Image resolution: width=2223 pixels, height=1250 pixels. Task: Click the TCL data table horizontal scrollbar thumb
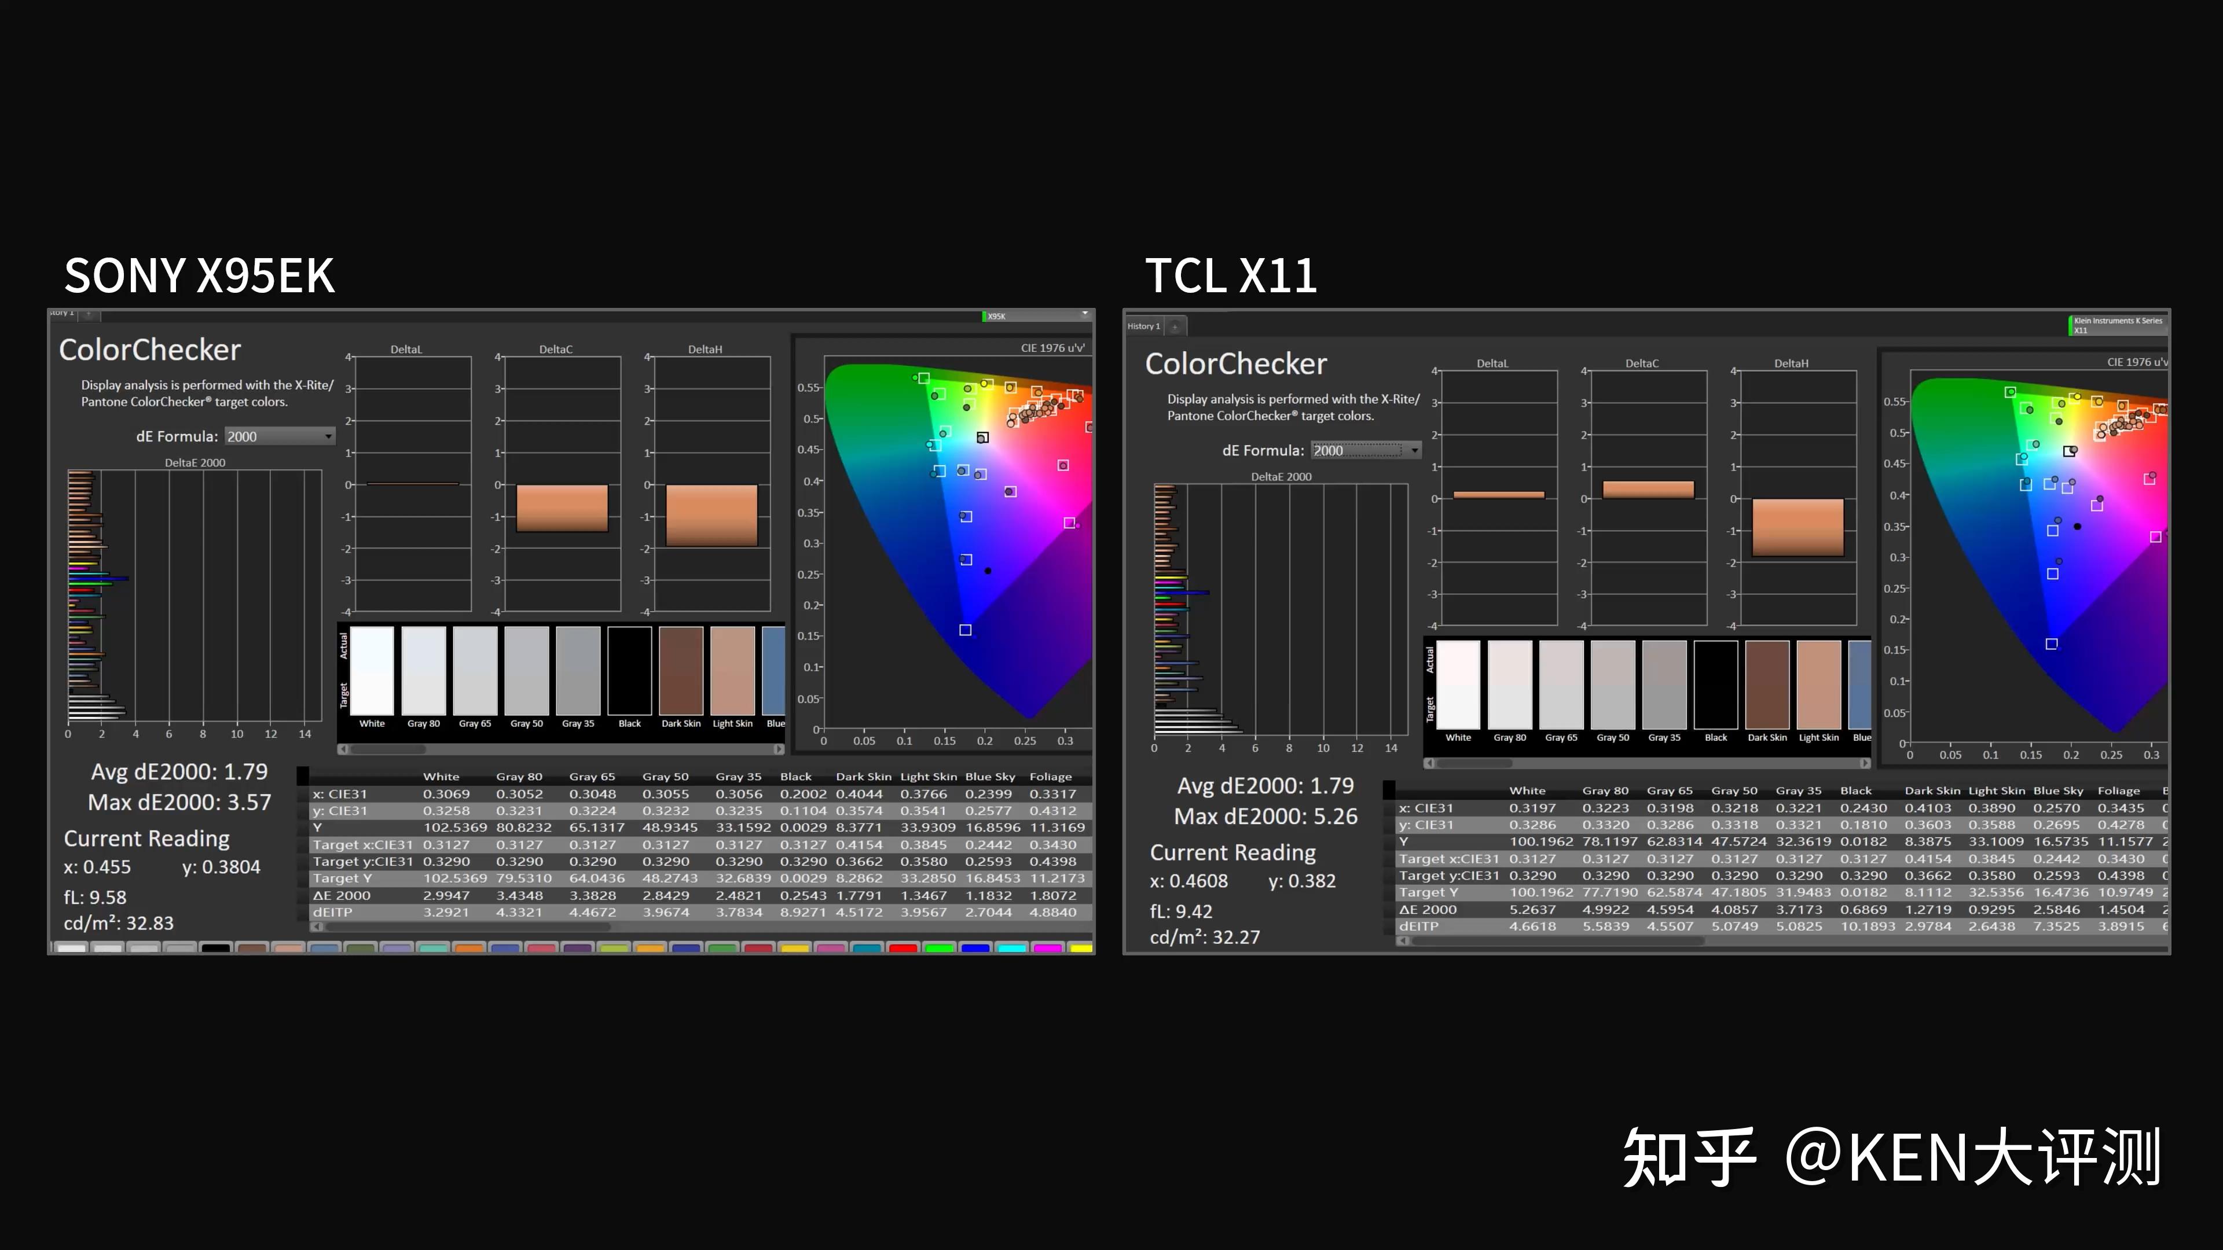1558,940
